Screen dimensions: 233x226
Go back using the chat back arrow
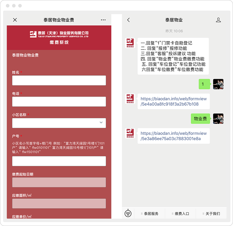coord(128,20)
